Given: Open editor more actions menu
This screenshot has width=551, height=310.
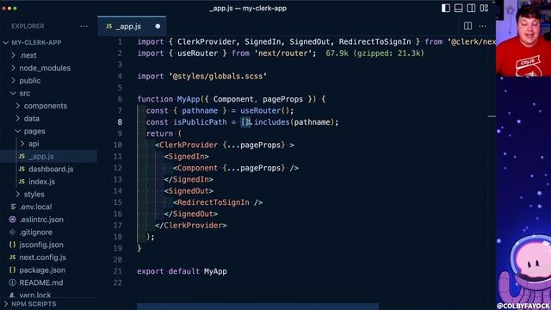Looking at the screenshot, I should pyautogui.click(x=482, y=26).
